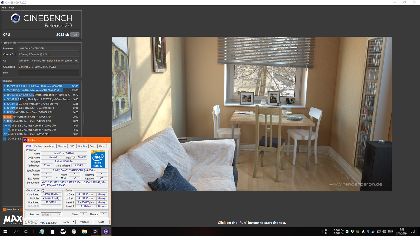Click the empty Info field in Cinebench
This screenshot has height=236, width=420.
[48, 73]
